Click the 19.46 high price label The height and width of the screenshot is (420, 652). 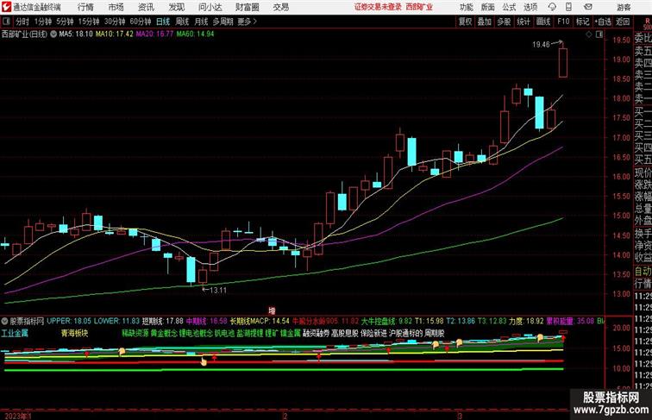(541, 44)
